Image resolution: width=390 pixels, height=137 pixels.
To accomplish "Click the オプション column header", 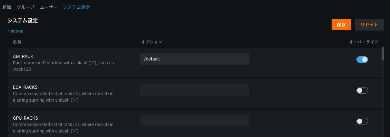I will 151,42.
